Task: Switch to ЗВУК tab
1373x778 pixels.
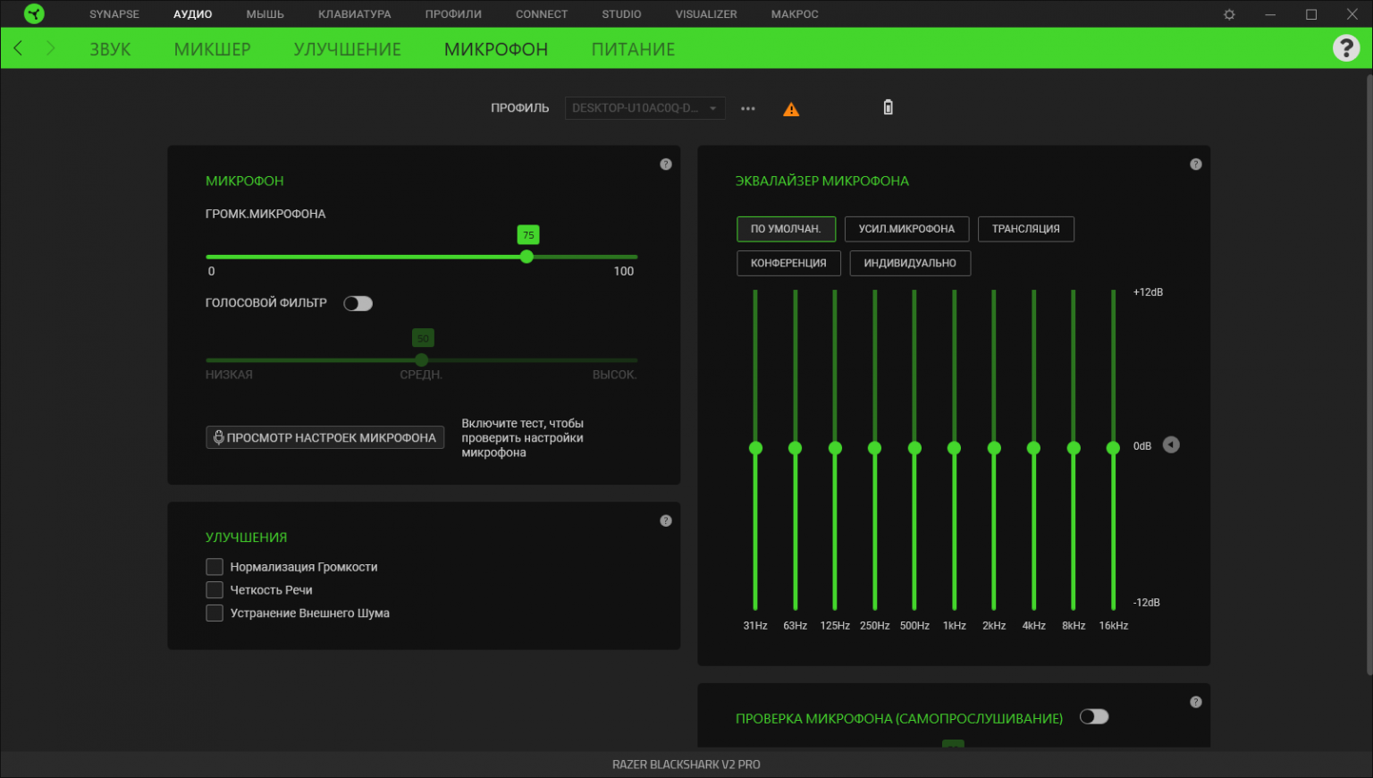Action: tap(110, 49)
